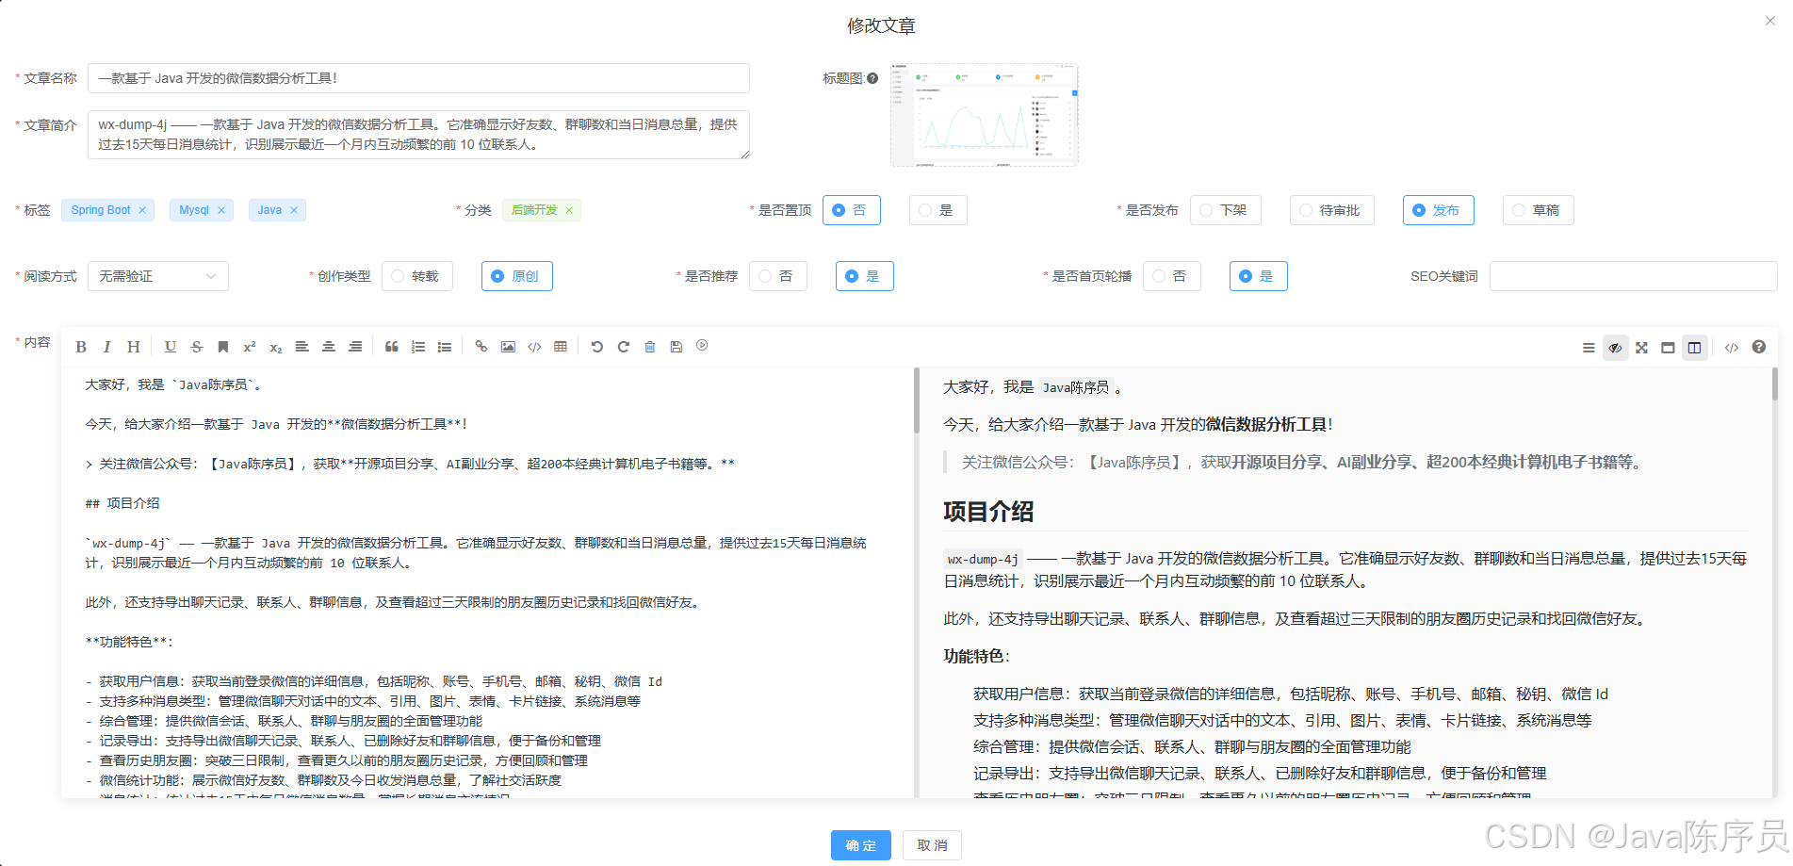Remove the Spring Boot tag
The width and height of the screenshot is (1793, 866).
(x=142, y=210)
